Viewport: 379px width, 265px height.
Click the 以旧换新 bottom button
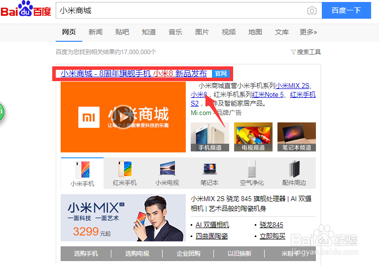tap(240, 253)
